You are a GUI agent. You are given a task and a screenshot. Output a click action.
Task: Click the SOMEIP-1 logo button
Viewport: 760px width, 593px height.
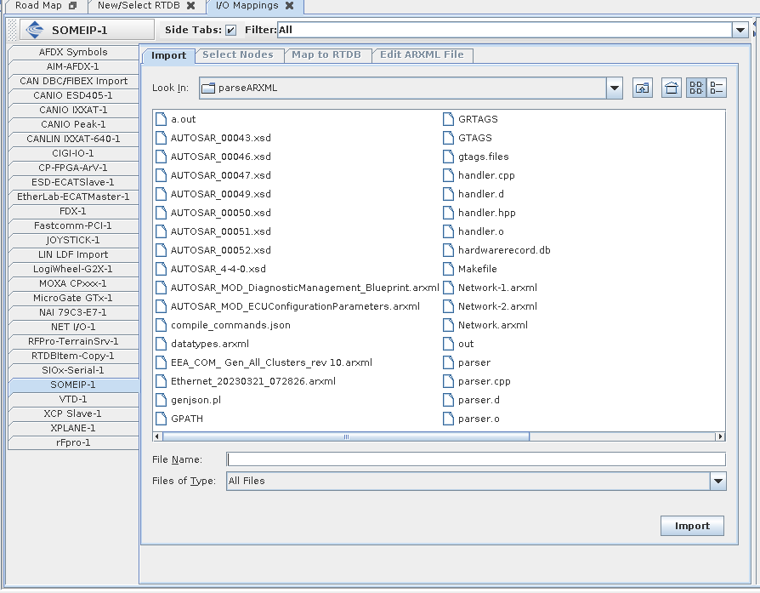(x=88, y=30)
